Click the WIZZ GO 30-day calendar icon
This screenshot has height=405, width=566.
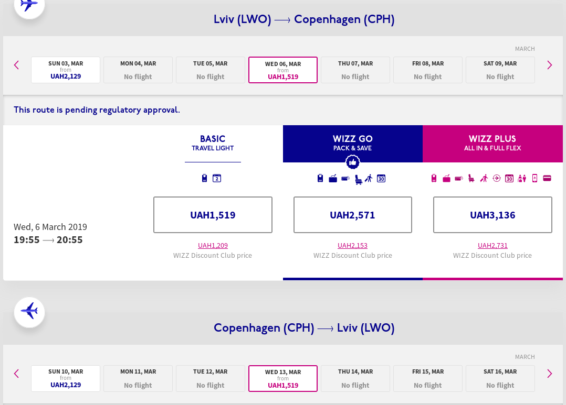(381, 179)
